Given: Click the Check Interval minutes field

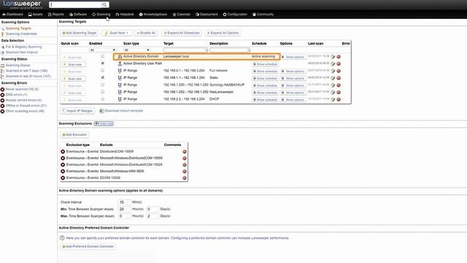Looking at the screenshot, I should pyautogui.click(x=124, y=202).
